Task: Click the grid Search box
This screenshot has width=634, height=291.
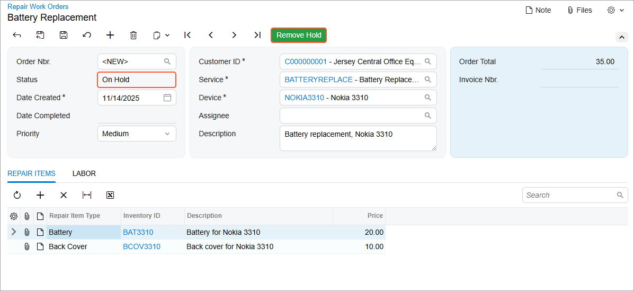Action: point(575,195)
